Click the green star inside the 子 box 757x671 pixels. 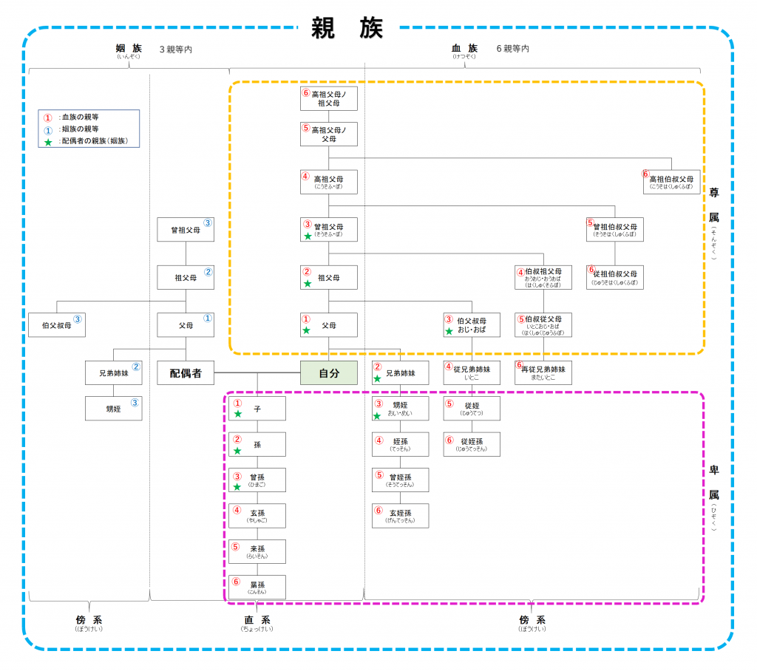238,414
